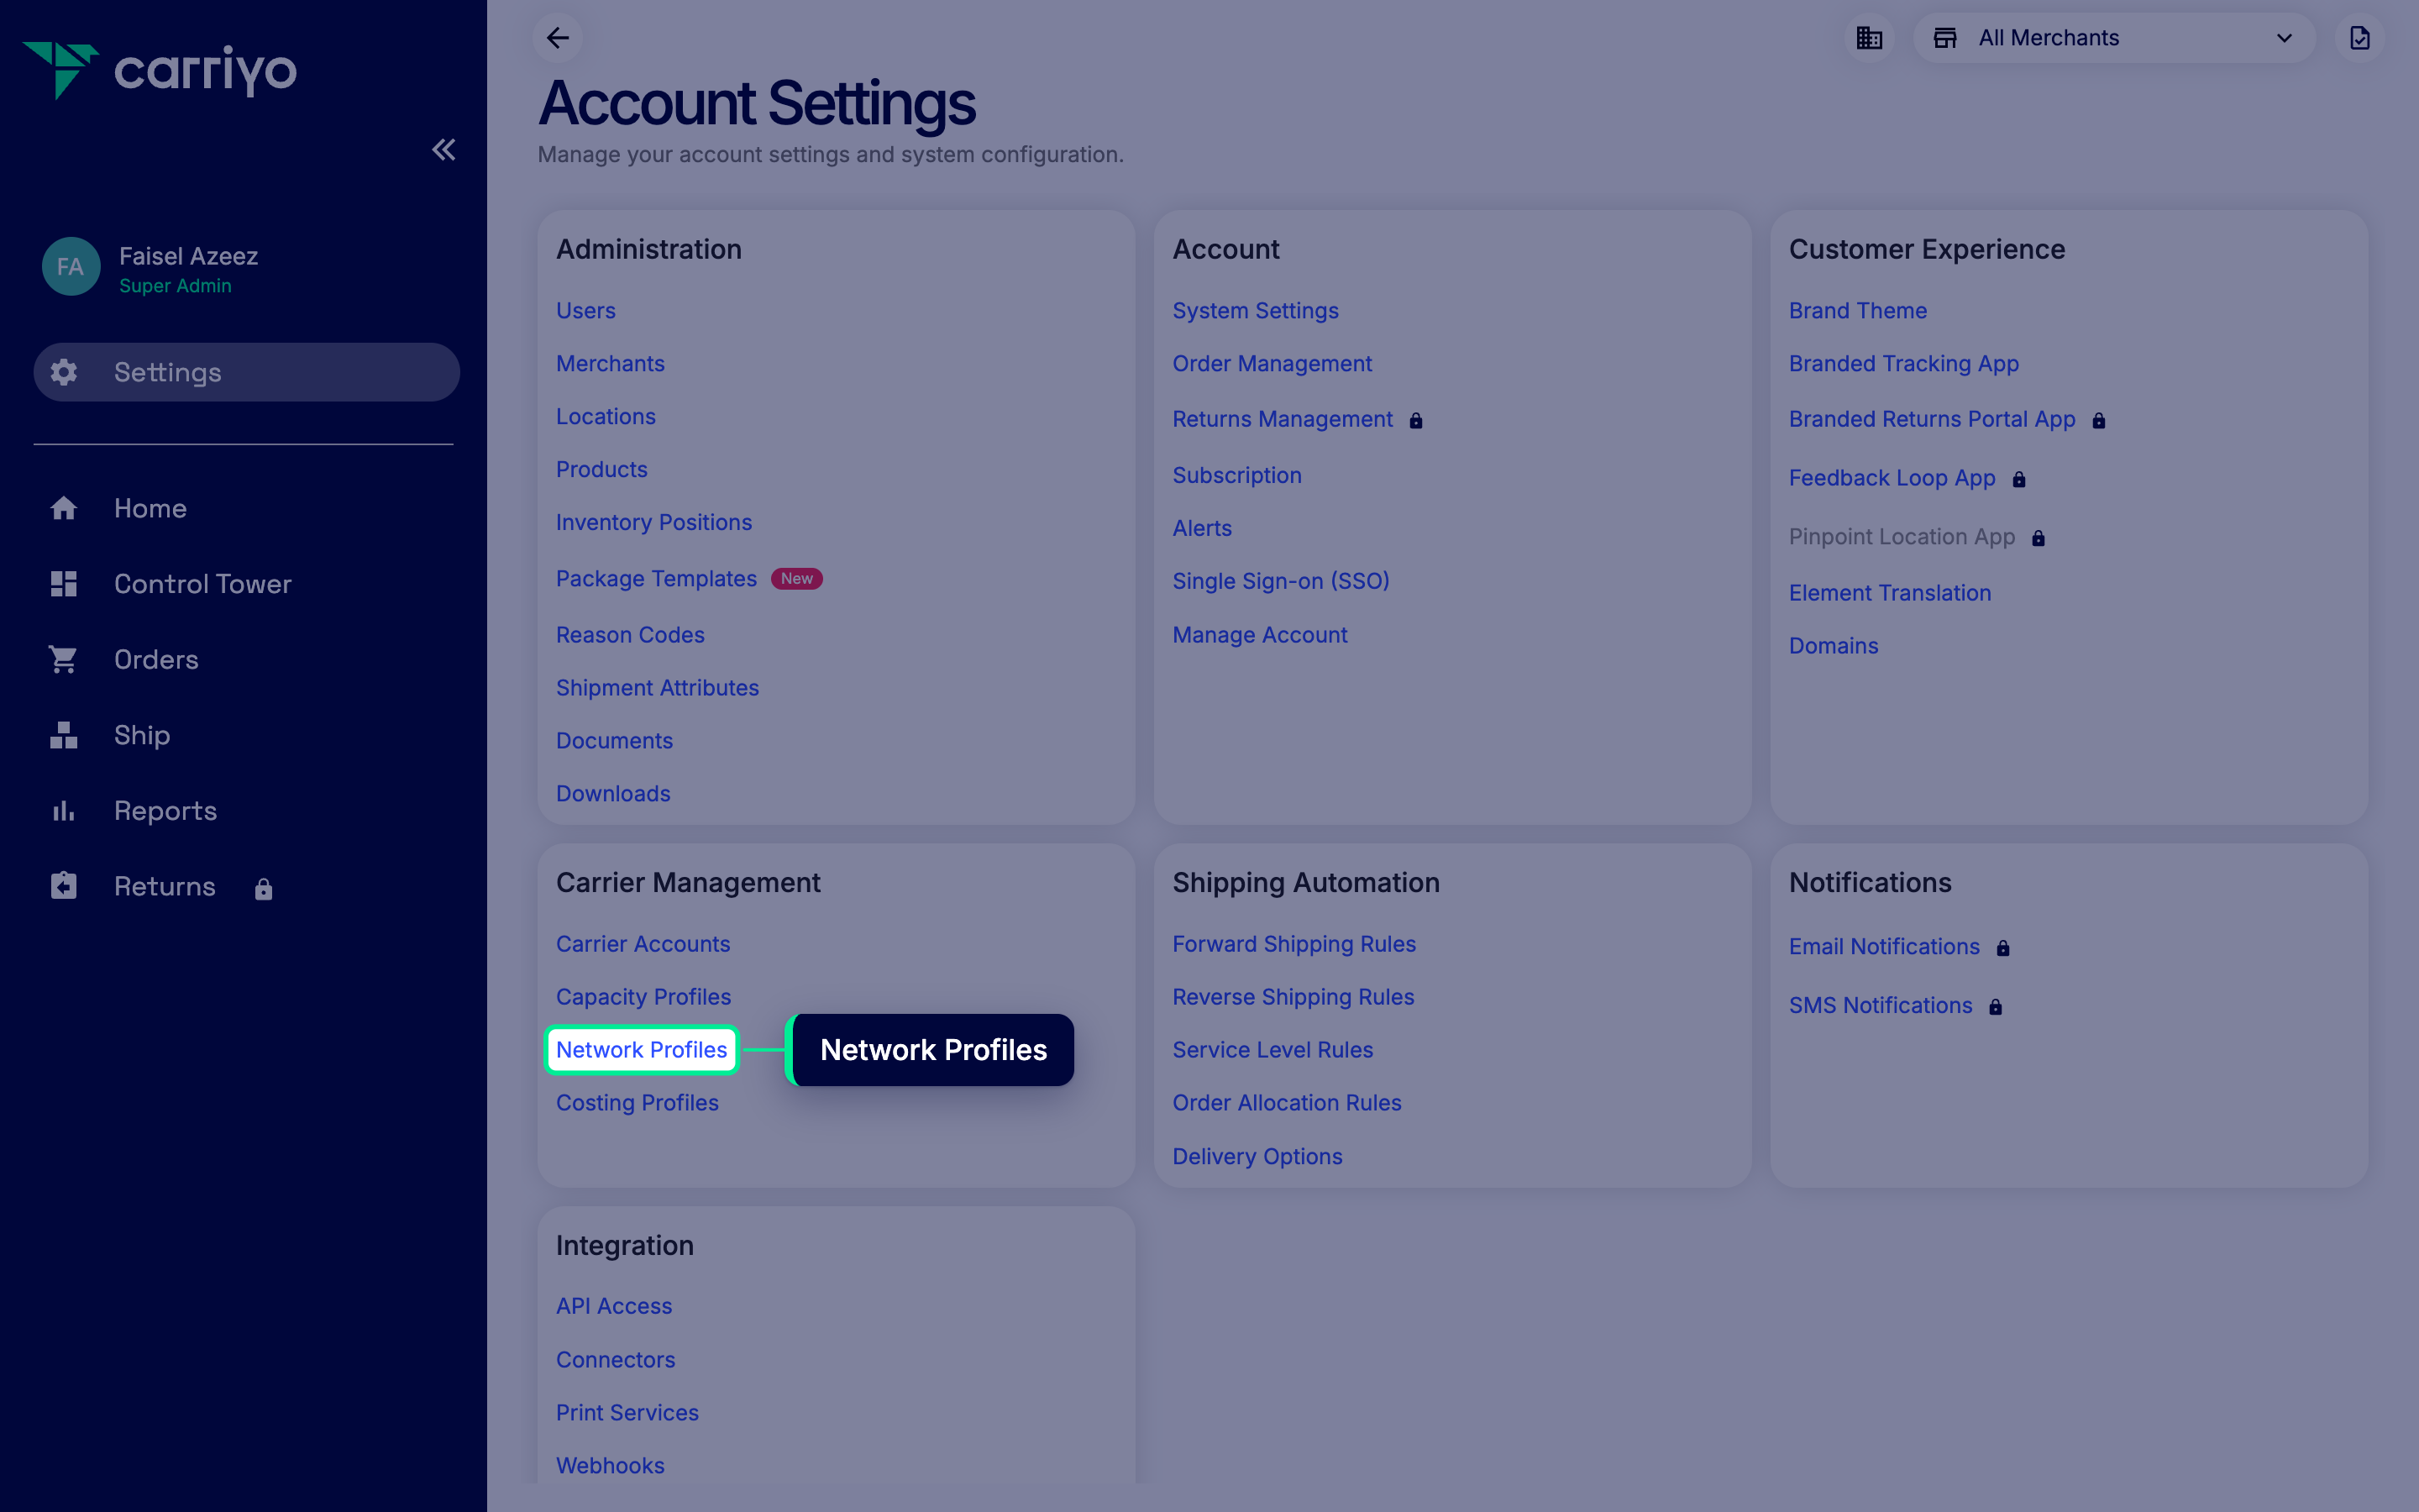Open the Users settings link
Viewport: 2419px width, 1512px height.
click(x=585, y=310)
